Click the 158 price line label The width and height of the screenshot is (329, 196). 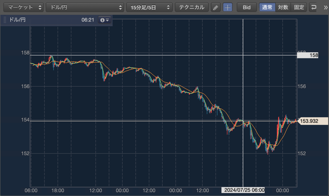(308, 55)
